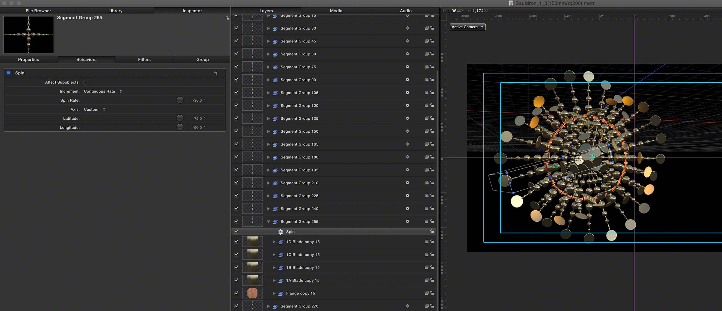This screenshot has height=311, width=722.
Task: Open the Media tab
Action: click(x=336, y=11)
